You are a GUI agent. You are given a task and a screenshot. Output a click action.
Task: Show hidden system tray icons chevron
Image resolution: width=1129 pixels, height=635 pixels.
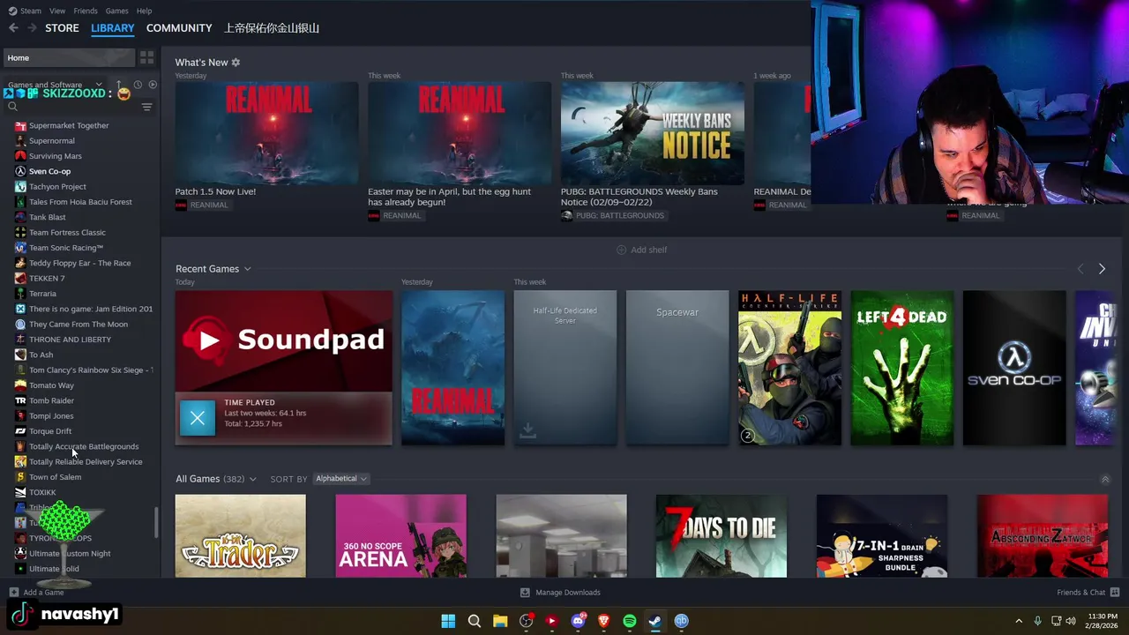(1018, 621)
